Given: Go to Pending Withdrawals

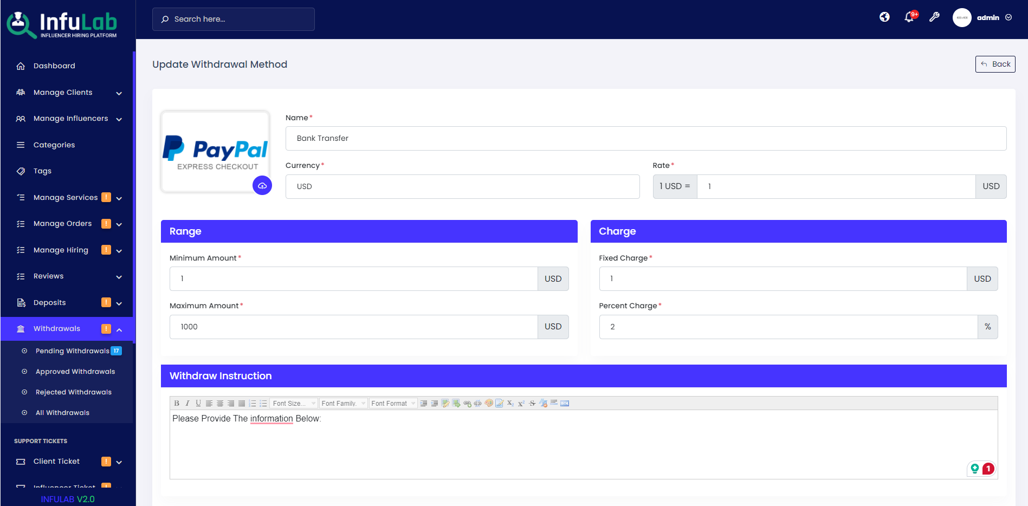Looking at the screenshot, I should [x=73, y=351].
